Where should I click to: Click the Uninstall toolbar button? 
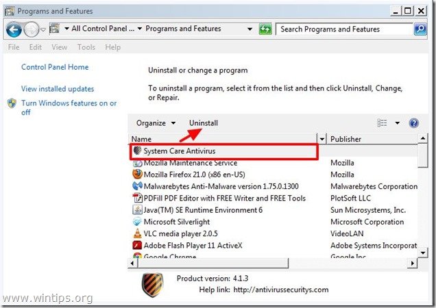[x=204, y=123]
